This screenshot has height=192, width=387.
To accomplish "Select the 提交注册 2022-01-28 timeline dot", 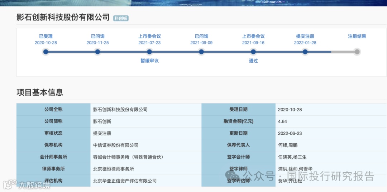I will coord(305,52).
